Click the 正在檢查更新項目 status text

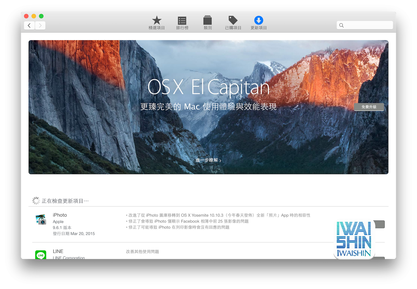(x=65, y=201)
